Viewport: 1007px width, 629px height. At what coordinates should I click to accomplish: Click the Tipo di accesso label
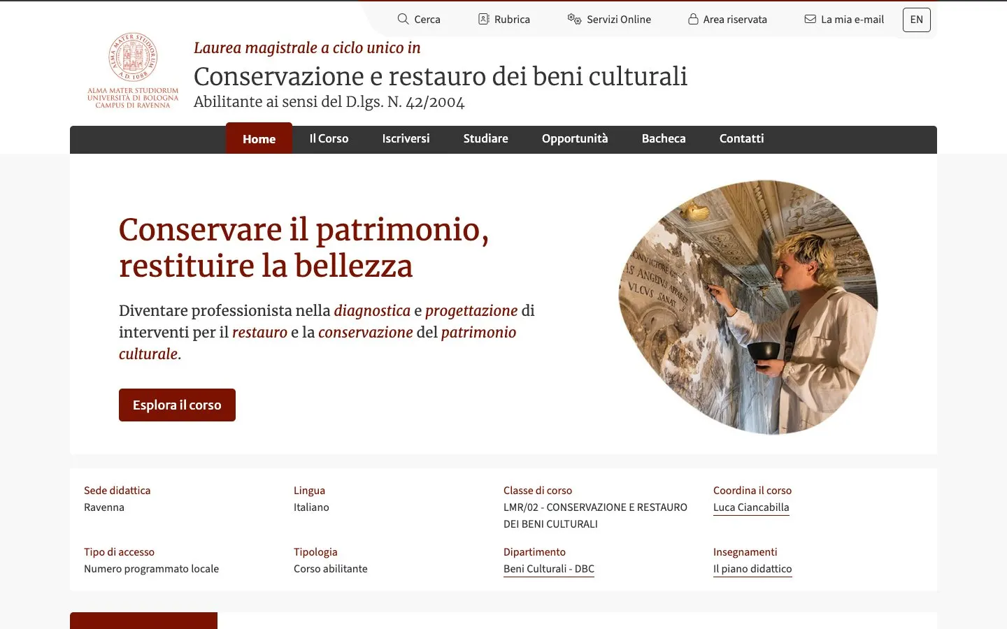[x=119, y=552]
